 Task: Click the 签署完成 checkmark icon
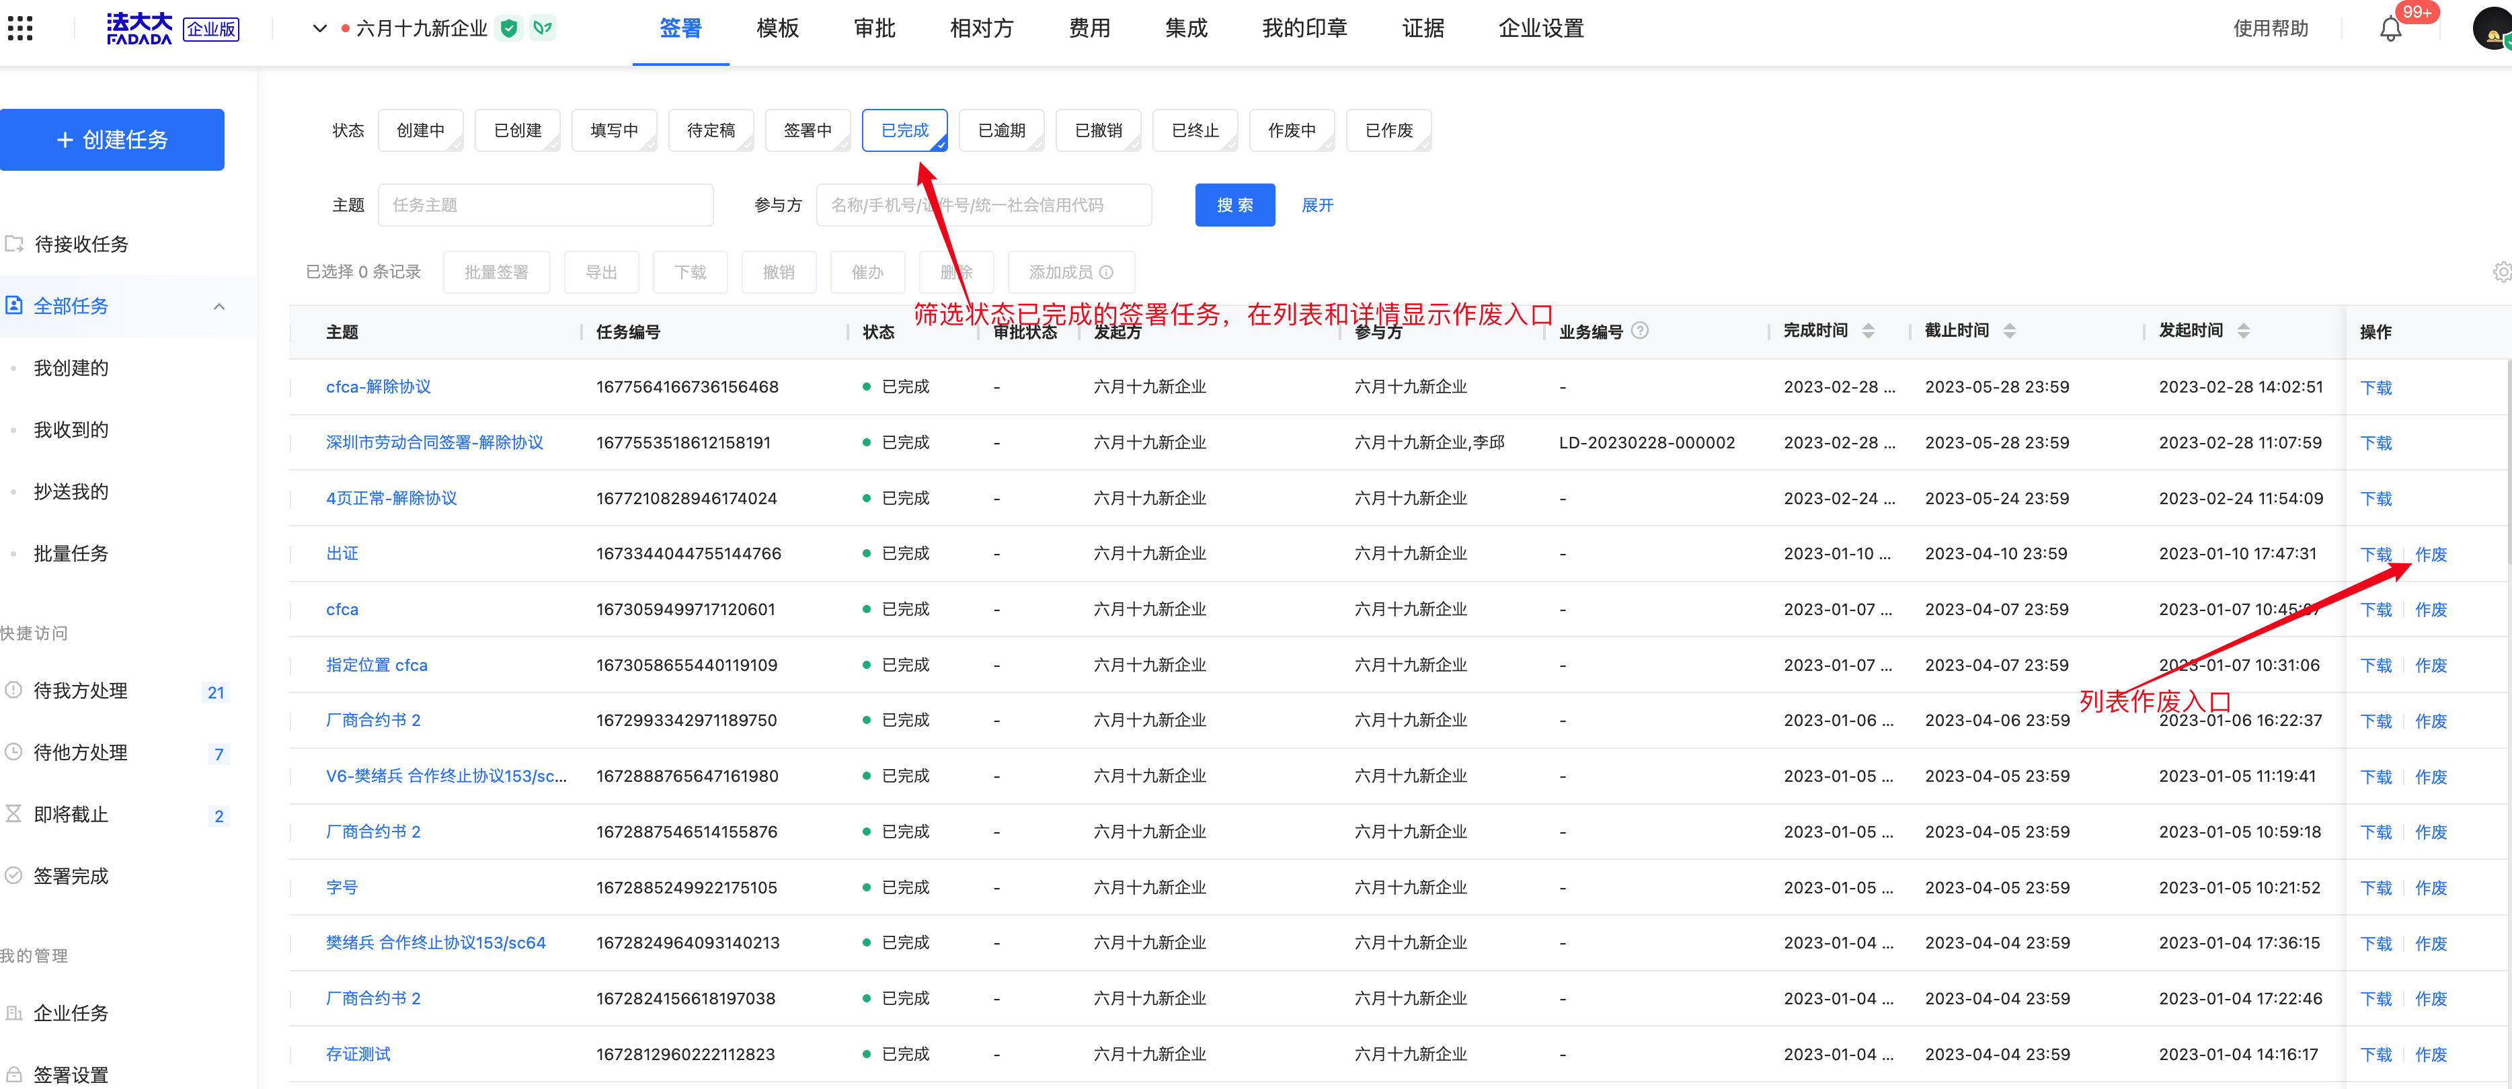pyautogui.click(x=13, y=875)
